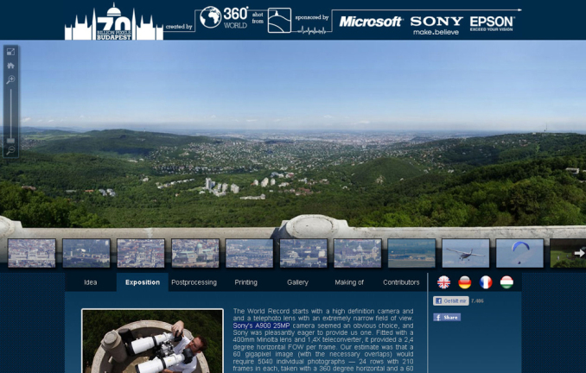Open the seventh thumbnail in the strip

tap(358, 253)
